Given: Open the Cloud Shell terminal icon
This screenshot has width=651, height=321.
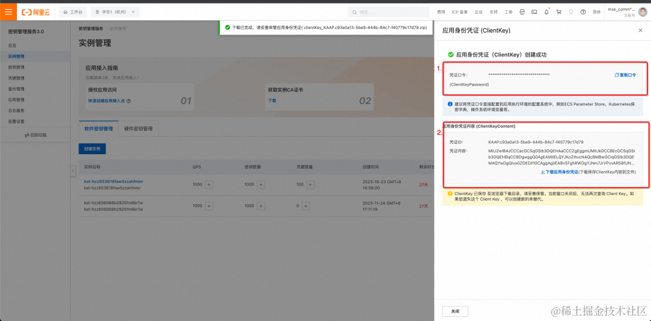Looking at the screenshot, I should tap(534, 12).
